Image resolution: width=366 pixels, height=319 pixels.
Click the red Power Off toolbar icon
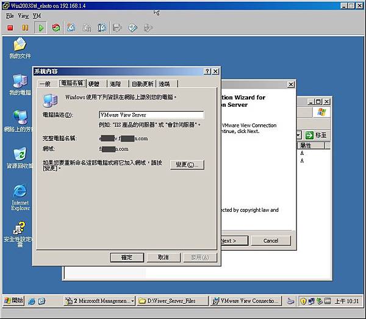click(10, 28)
